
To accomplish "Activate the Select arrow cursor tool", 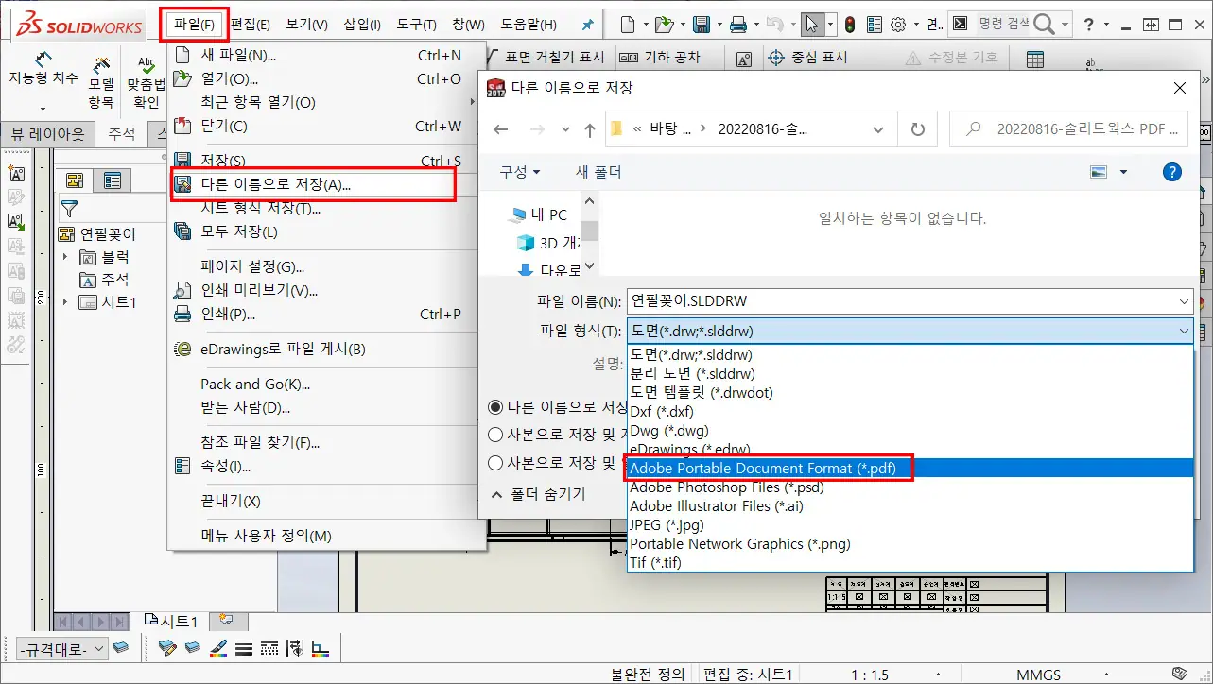I will 811,25.
